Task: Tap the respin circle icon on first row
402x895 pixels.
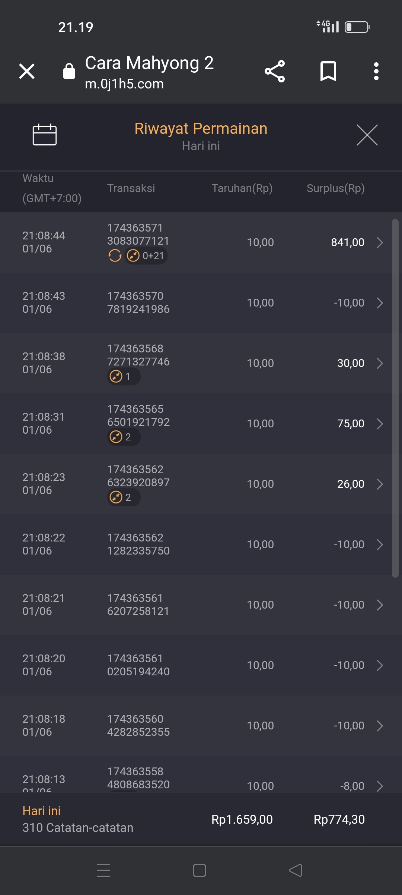Action: [115, 256]
